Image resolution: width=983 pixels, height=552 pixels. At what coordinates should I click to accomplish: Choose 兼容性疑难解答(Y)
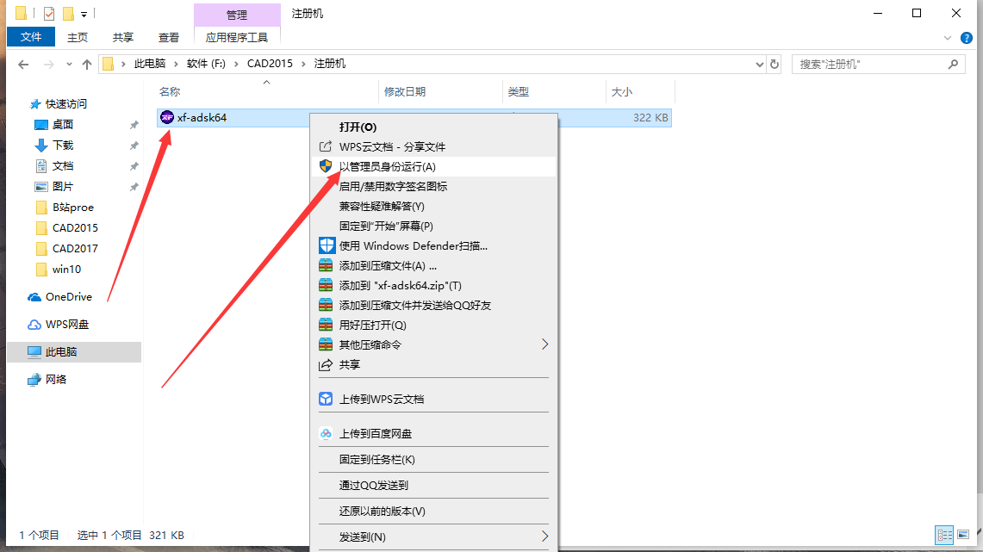click(x=434, y=206)
